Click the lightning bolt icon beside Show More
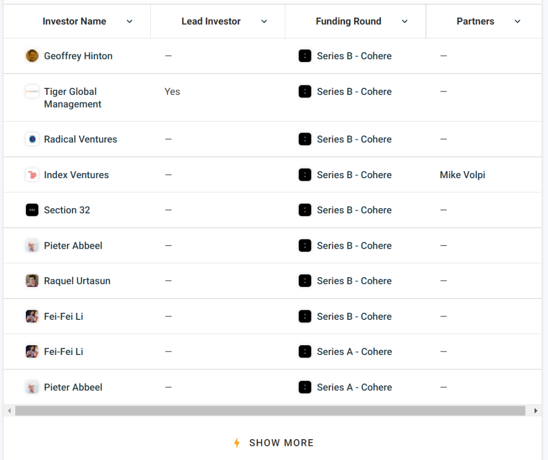 (x=237, y=443)
